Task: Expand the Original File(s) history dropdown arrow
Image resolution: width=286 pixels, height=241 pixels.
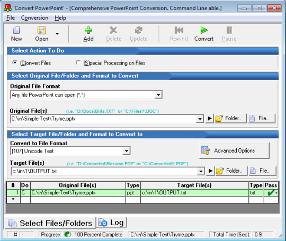Action: coord(200,119)
